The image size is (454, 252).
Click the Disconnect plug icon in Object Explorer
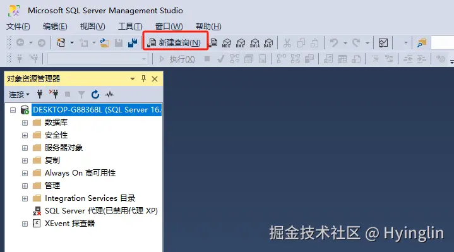(54, 94)
